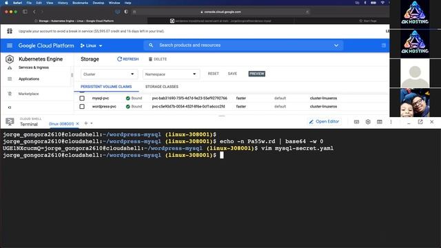Click the Search products and resources field

tap(243, 45)
